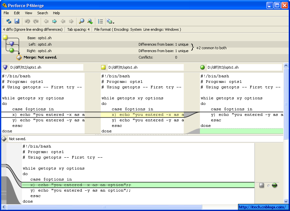
Task: Jump to the previous difference
Action: 46,21
